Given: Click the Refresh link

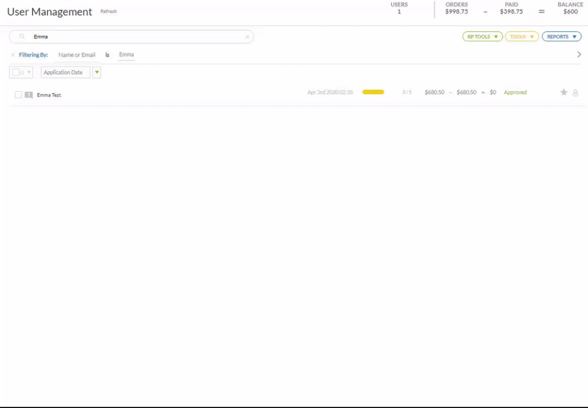Looking at the screenshot, I should click(x=109, y=11).
